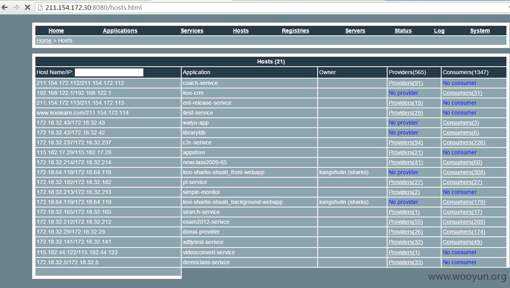Open Consumers(226) for c2c-serivce

[464, 142]
